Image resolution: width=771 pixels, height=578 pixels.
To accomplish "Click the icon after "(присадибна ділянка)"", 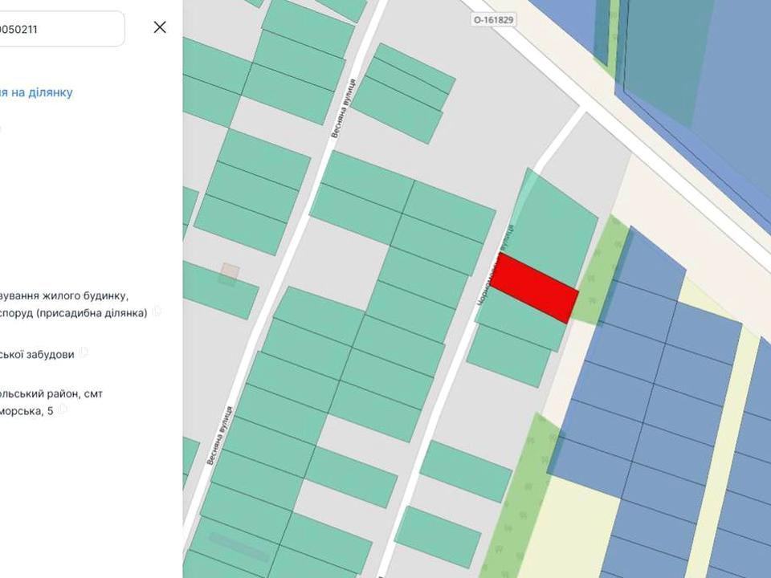I will (157, 311).
